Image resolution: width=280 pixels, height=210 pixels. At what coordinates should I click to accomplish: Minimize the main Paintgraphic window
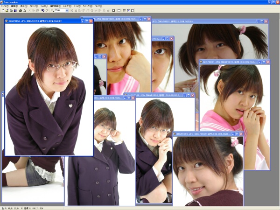click(x=270, y=2)
